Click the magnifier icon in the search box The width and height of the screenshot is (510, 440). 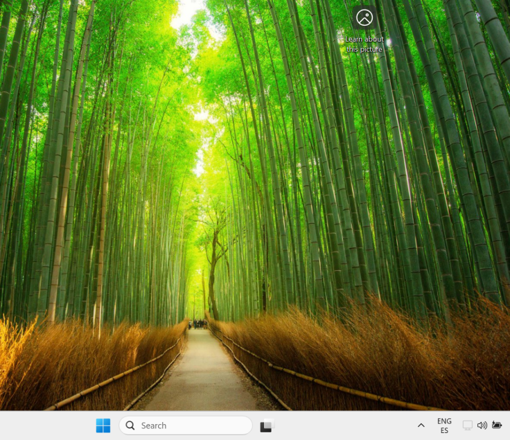click(x=130, y=425)
